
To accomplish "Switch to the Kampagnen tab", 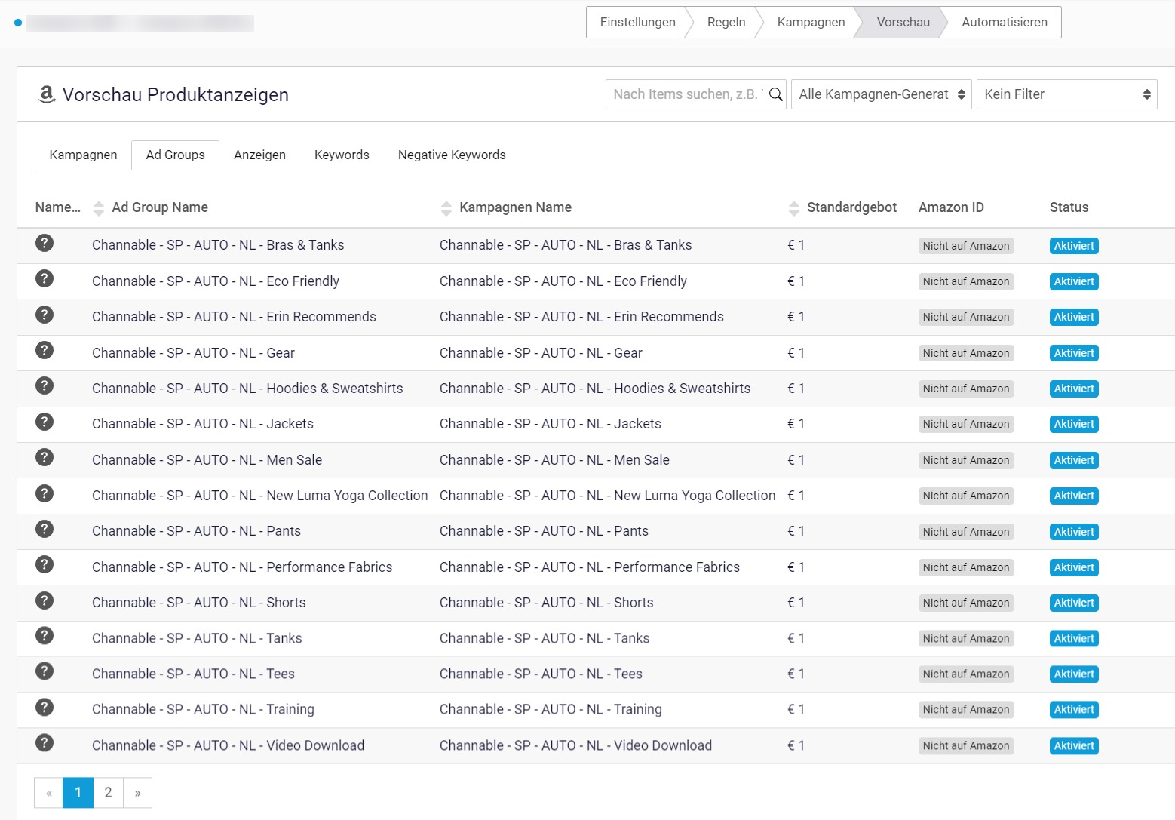I will pyautogui.click(x=83, y=155).
